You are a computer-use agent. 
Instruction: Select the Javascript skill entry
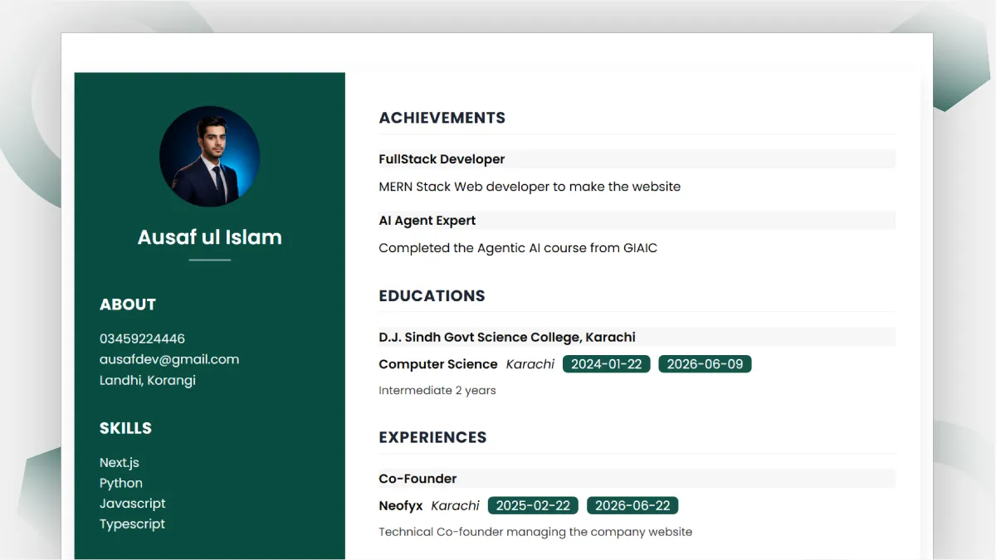coord(133,504)
